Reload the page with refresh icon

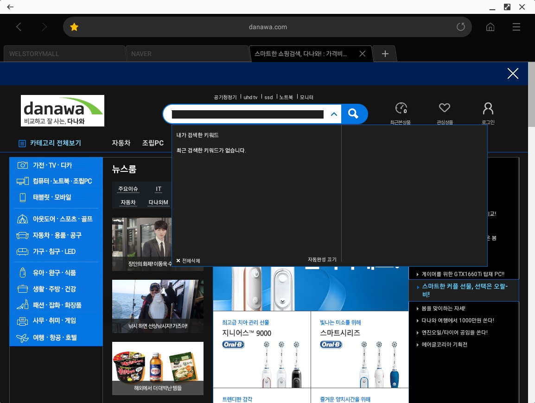tap(461, 26)
